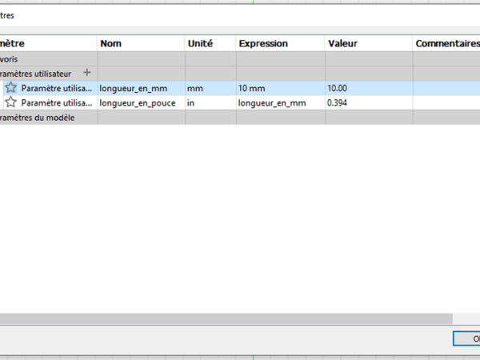The image size is (480, 360).
Task: Add a new user parameter with plus icon
Action: 87,73
